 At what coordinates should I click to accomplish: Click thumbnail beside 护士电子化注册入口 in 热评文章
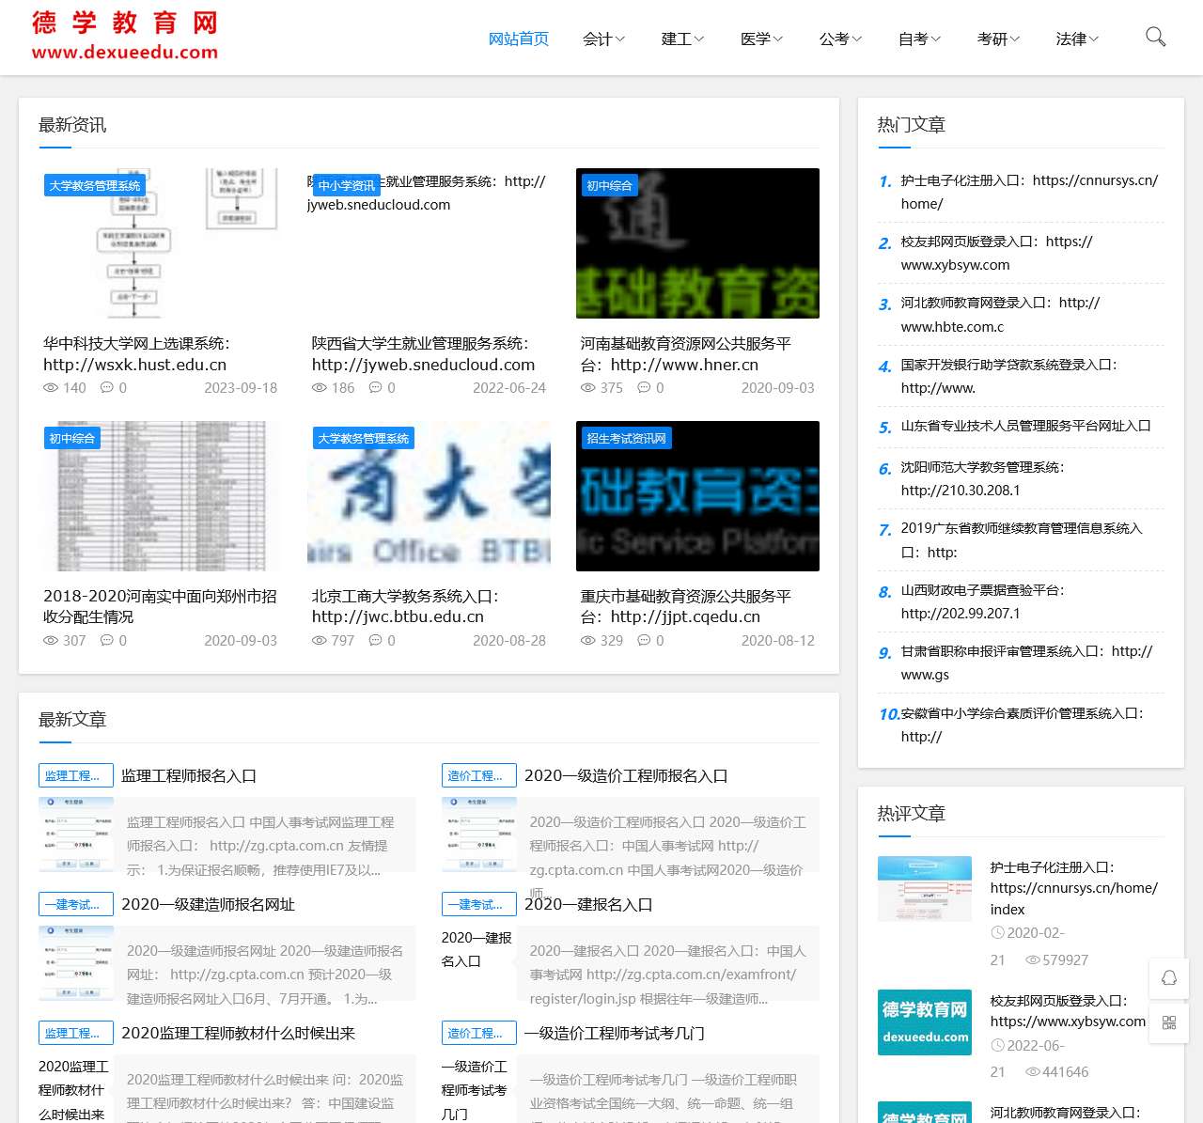tap(925, 888)
